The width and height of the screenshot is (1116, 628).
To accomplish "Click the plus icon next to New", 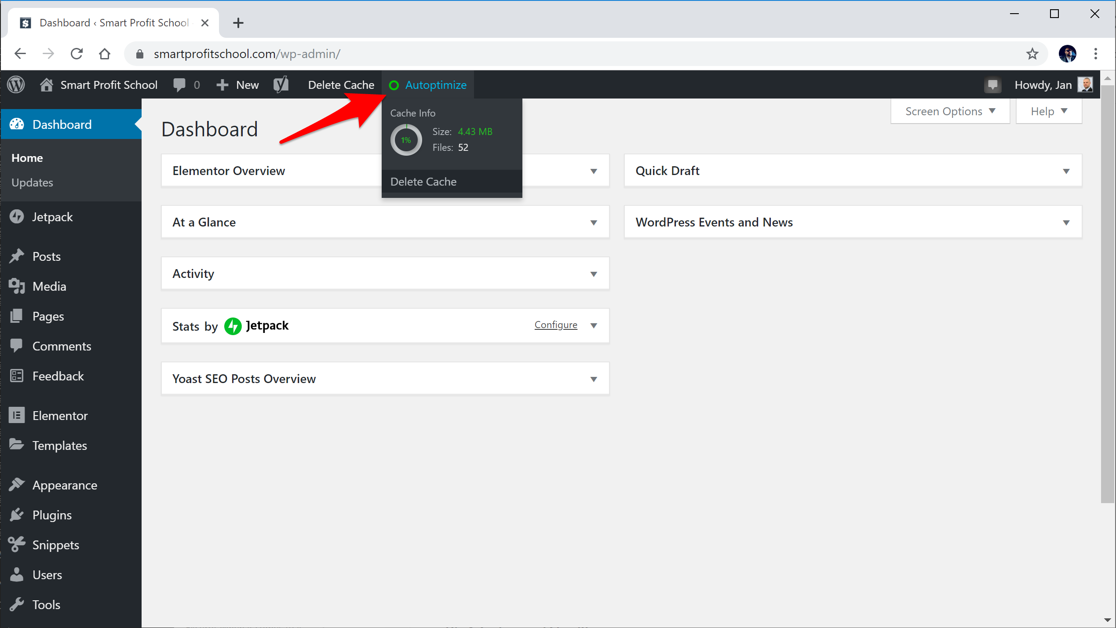I will tap(222, 85).
